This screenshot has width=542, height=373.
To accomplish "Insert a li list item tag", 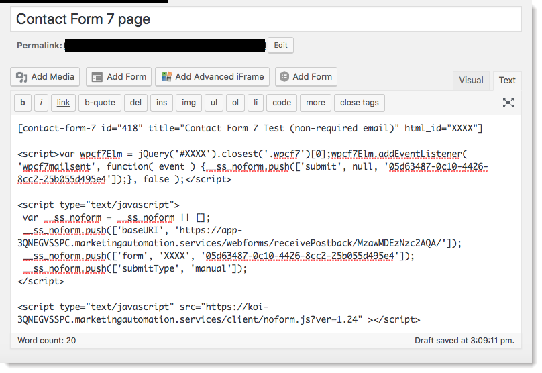I will (x=256, y=103).
